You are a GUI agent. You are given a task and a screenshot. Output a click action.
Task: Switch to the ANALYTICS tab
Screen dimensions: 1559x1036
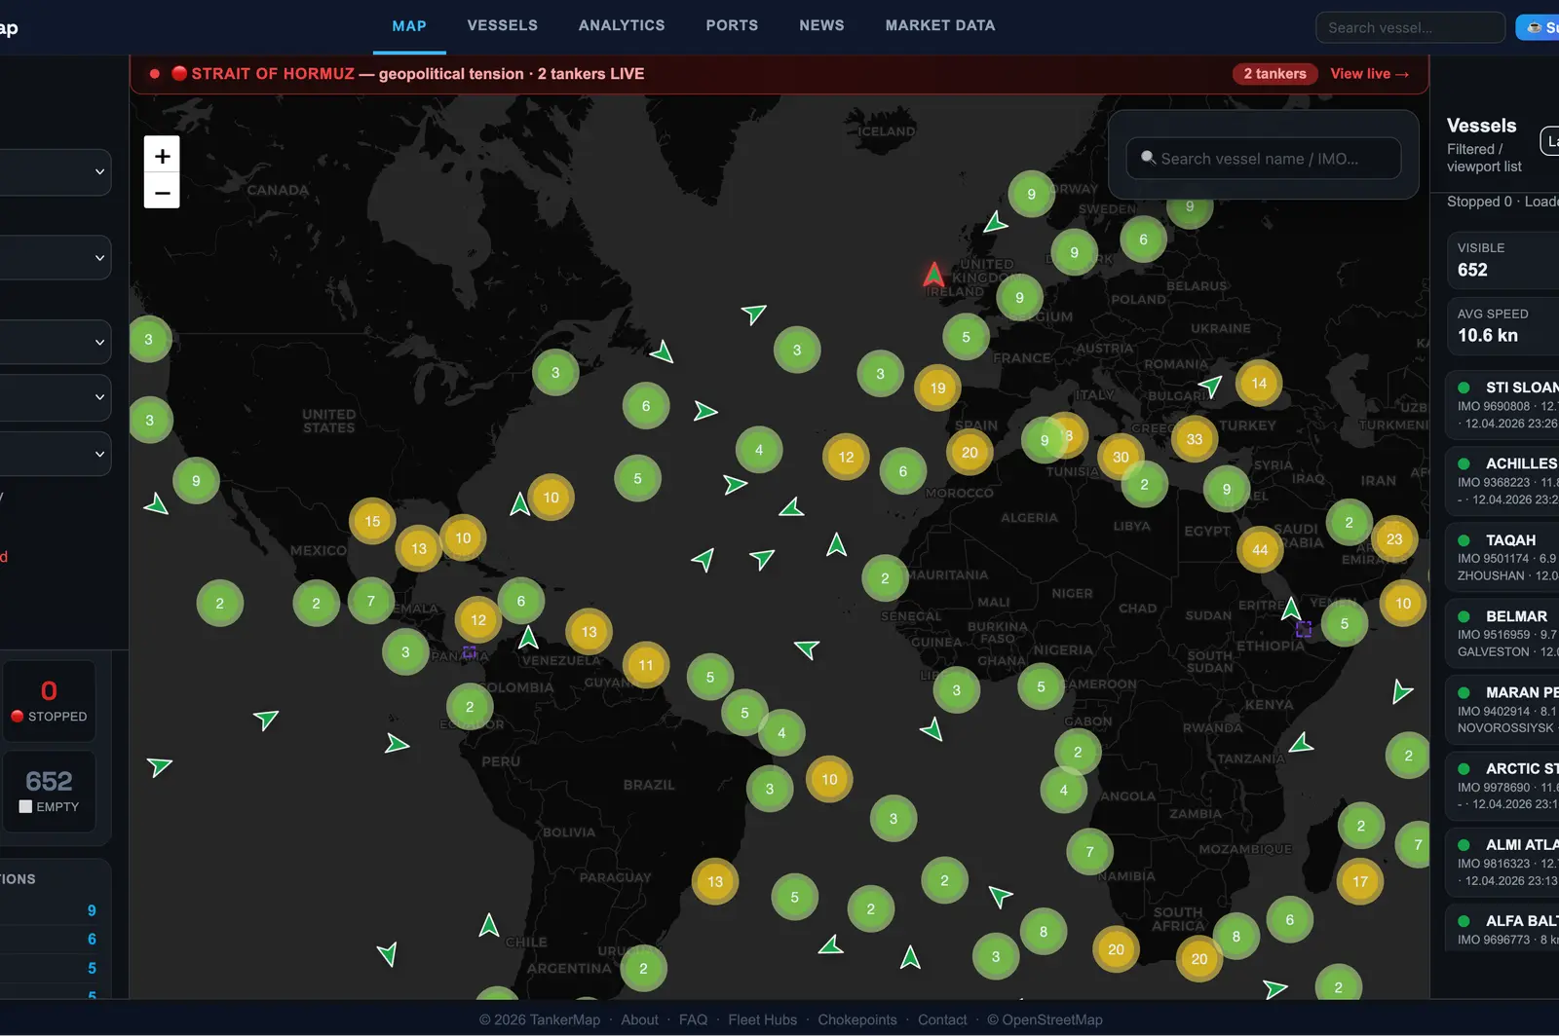coord(622,26)
